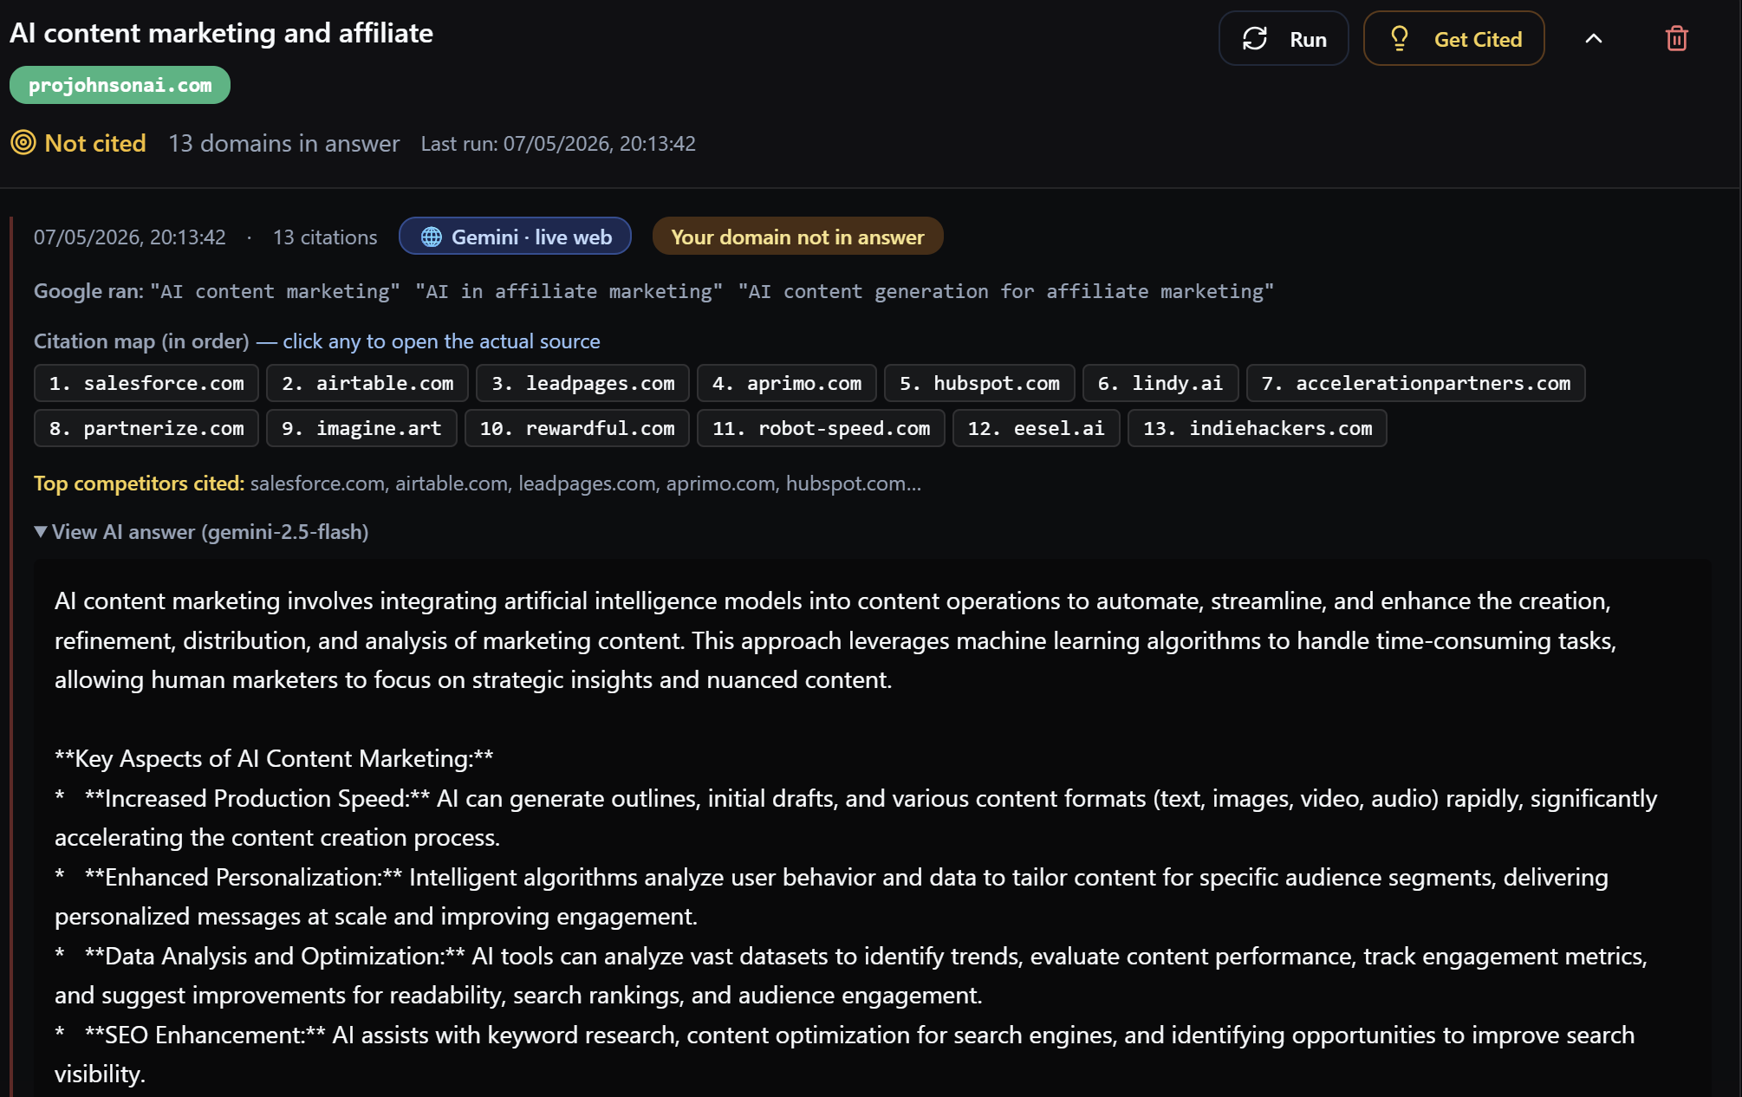Image resolution: width=1742 pixels, height=1097 pixels.
Task: Open the Get Cited suggestions
Action: (x=1453, y=38)
